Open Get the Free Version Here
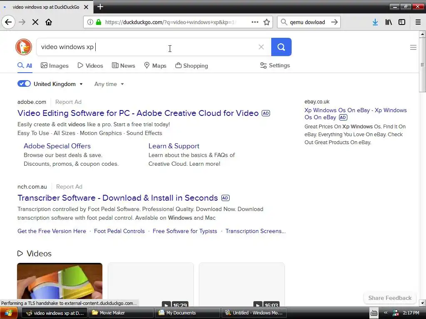The height and width of the screenshot is (319, 426). (52, 231)
